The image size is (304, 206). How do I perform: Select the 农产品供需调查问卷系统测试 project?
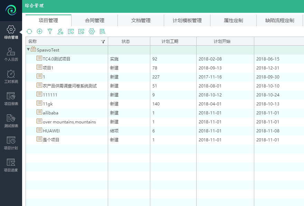(x=69, y=86)
